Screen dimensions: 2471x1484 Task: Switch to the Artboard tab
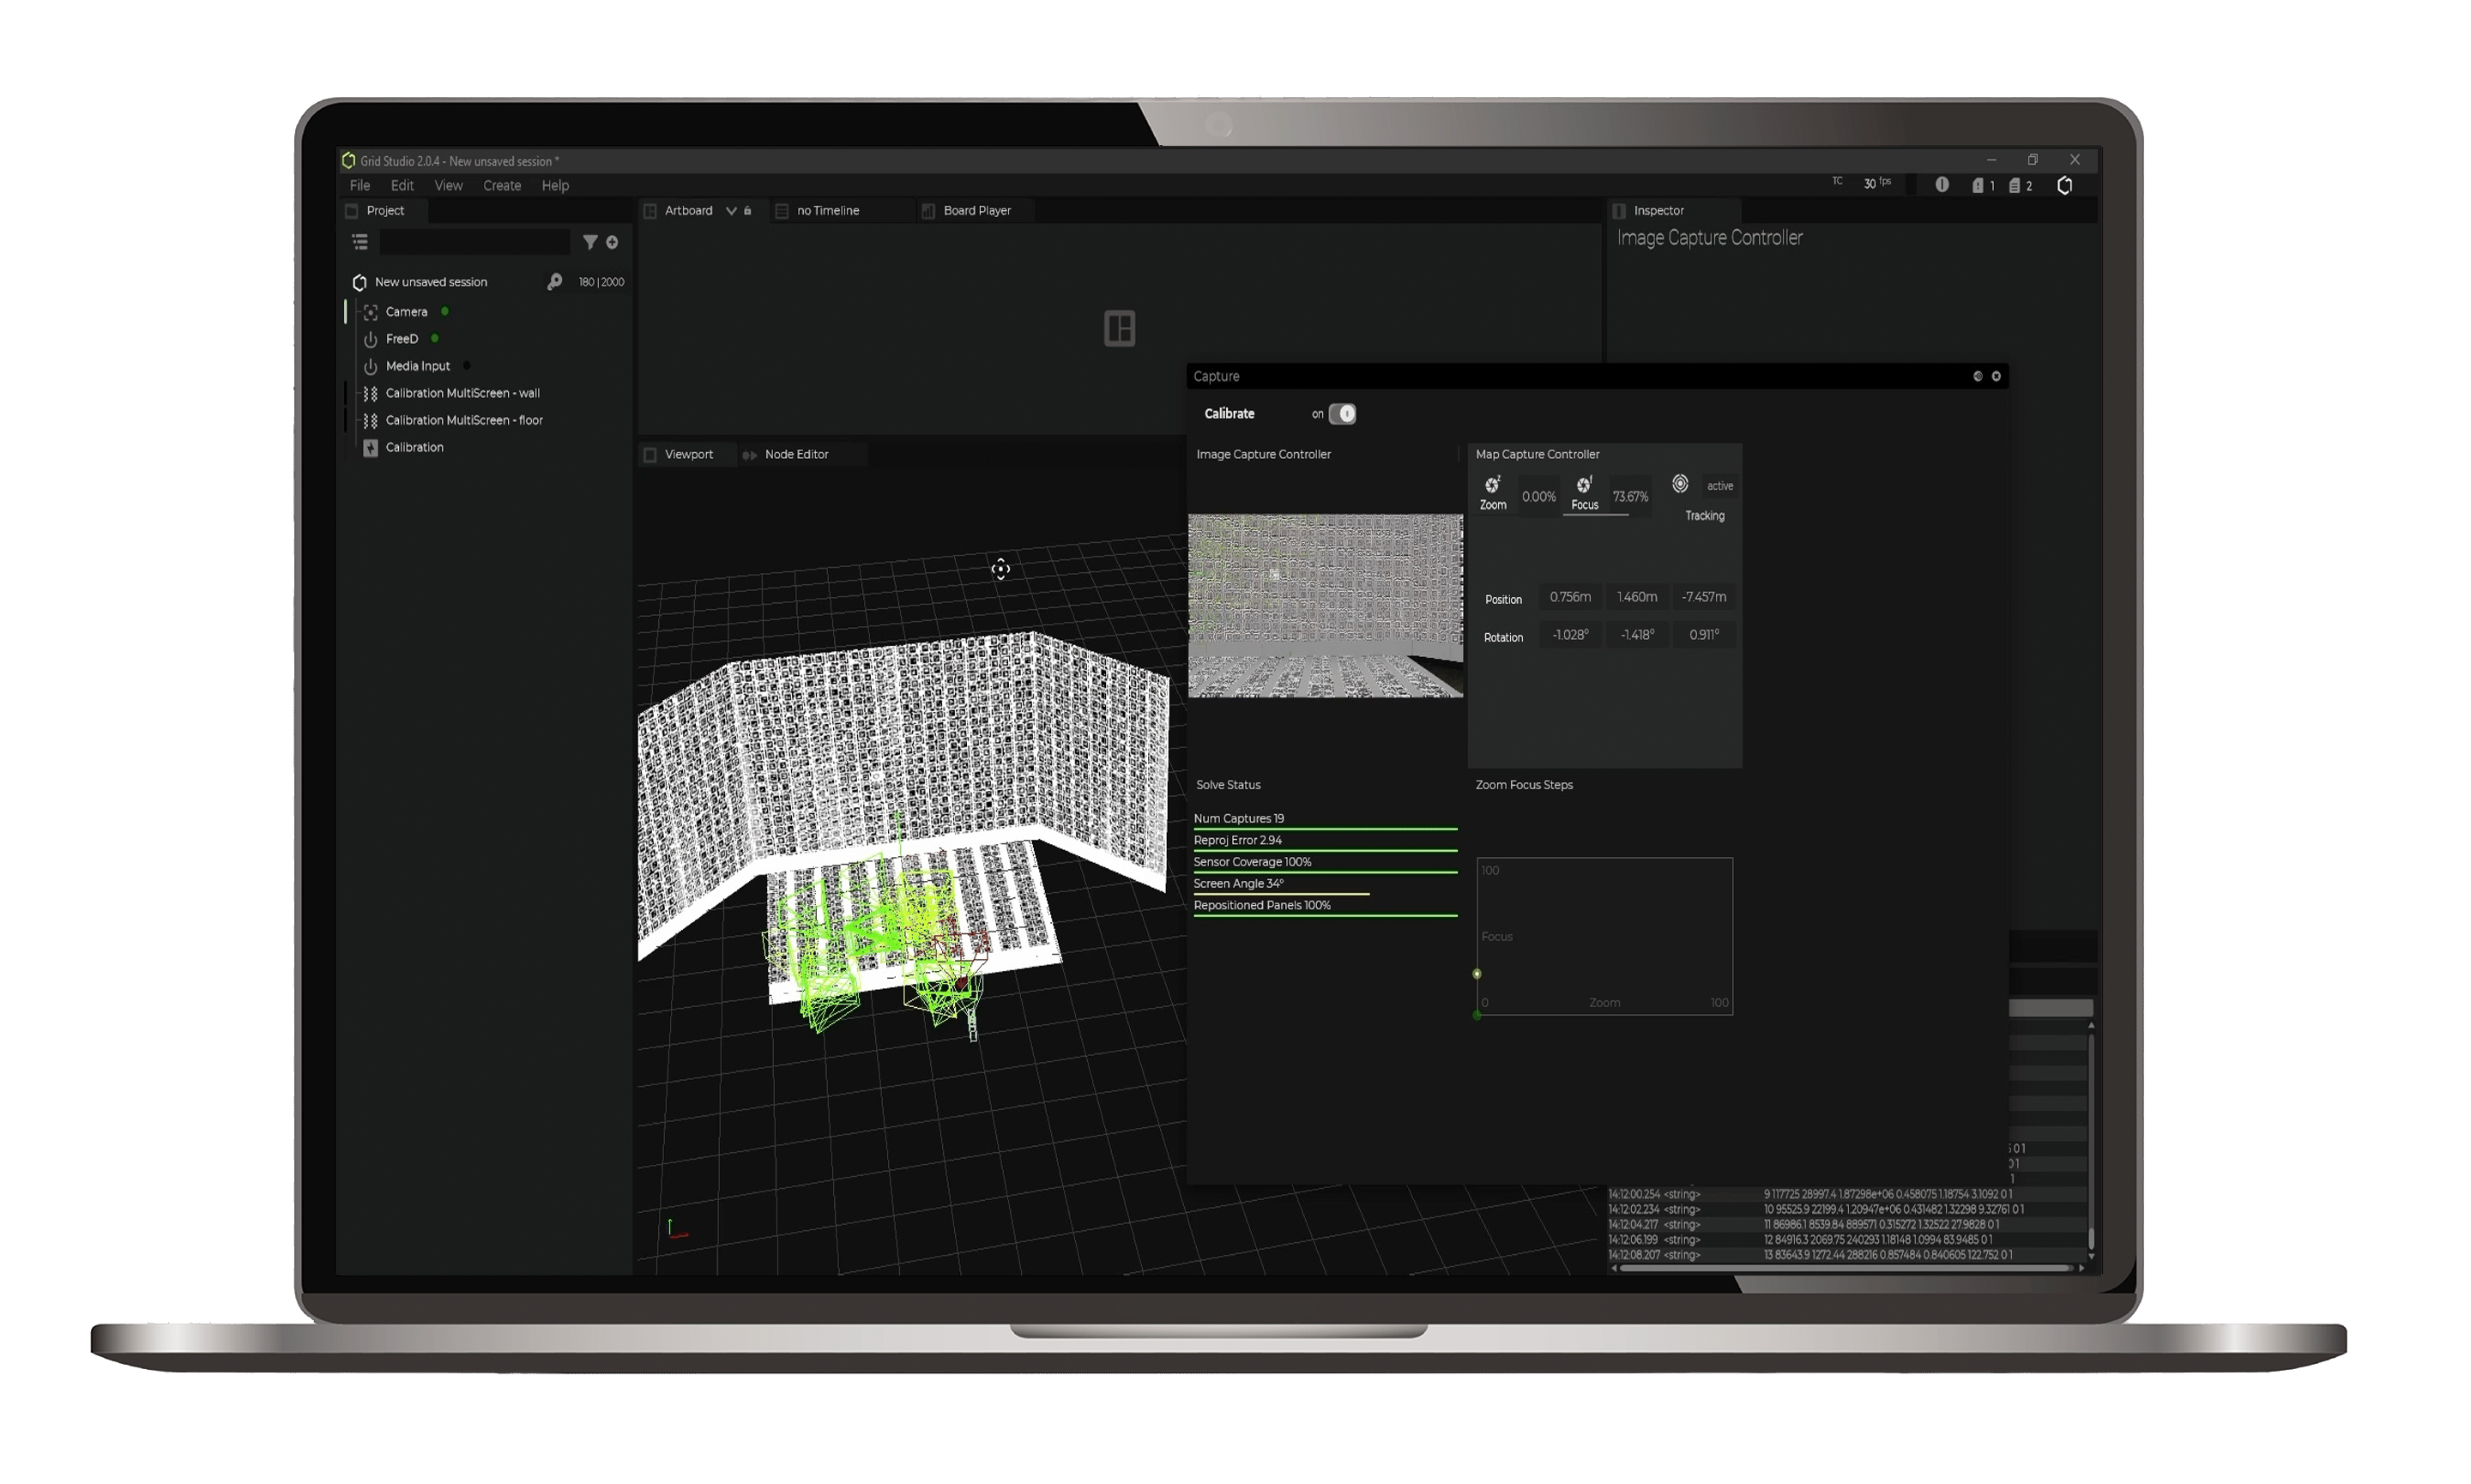point(688,210)
